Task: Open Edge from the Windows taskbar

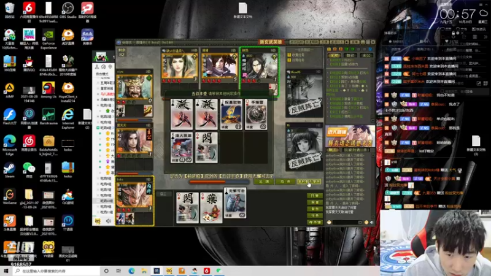Action: click(x=131, y=271)
